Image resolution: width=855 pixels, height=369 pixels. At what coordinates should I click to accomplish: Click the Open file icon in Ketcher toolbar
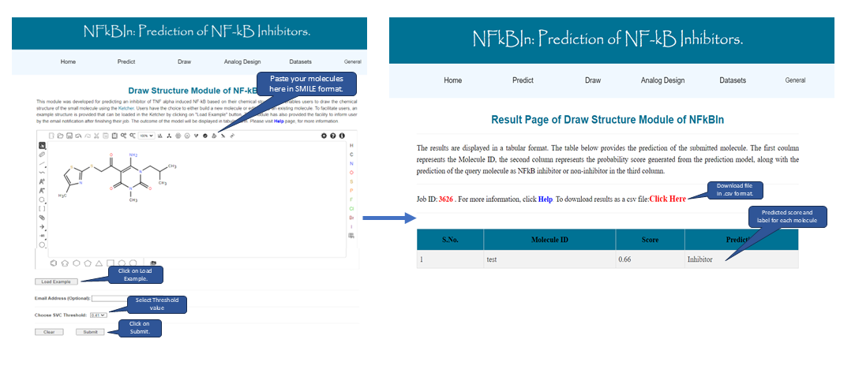click(x=60, y=136)
